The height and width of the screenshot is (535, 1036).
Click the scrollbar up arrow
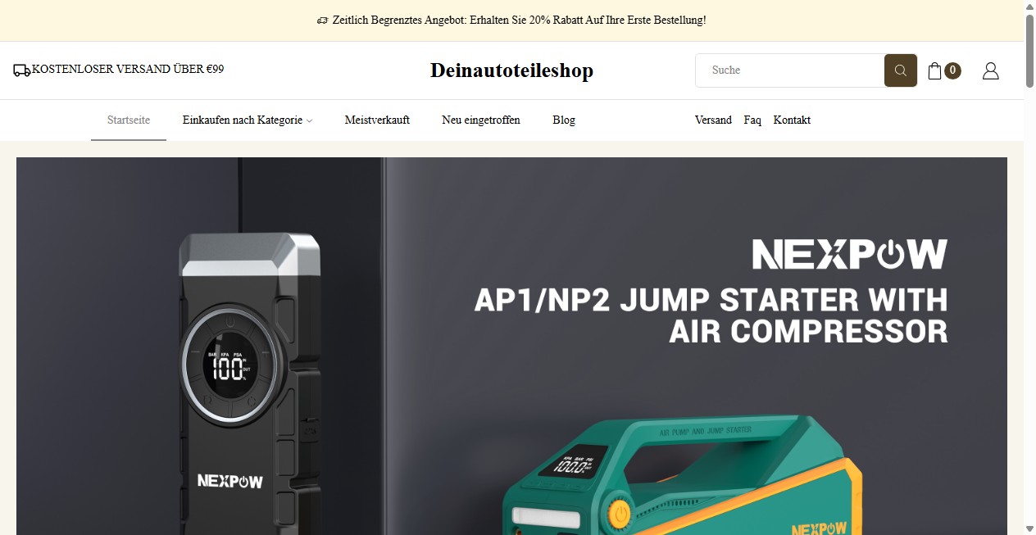pos(1029,6)
